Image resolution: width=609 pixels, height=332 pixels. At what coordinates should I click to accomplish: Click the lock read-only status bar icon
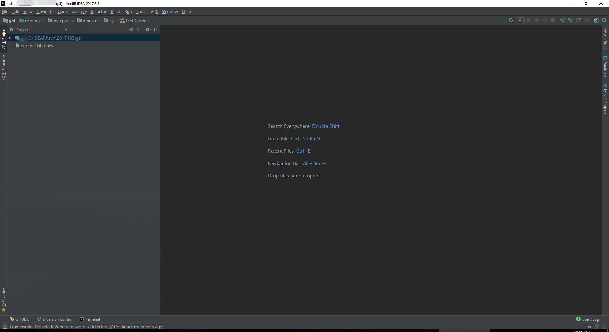[589, 327]
